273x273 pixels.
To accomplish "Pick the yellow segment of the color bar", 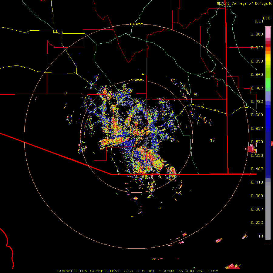I will coord(268,59).
